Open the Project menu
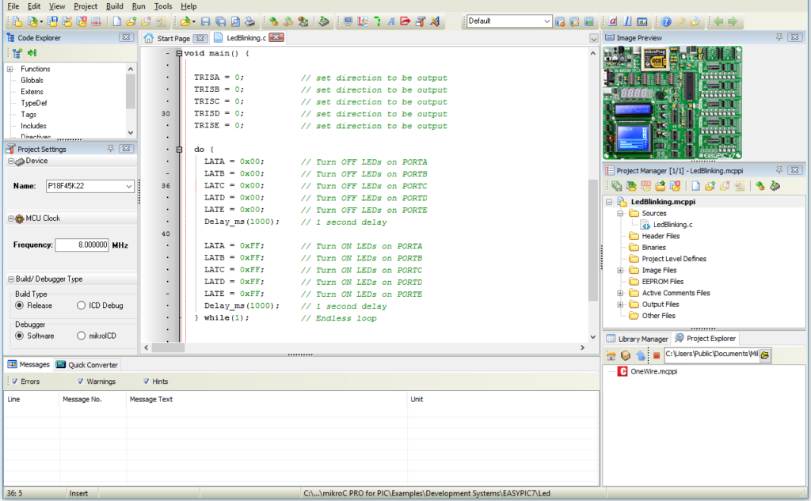The image size is (811, 501). (x=86, y=6)
